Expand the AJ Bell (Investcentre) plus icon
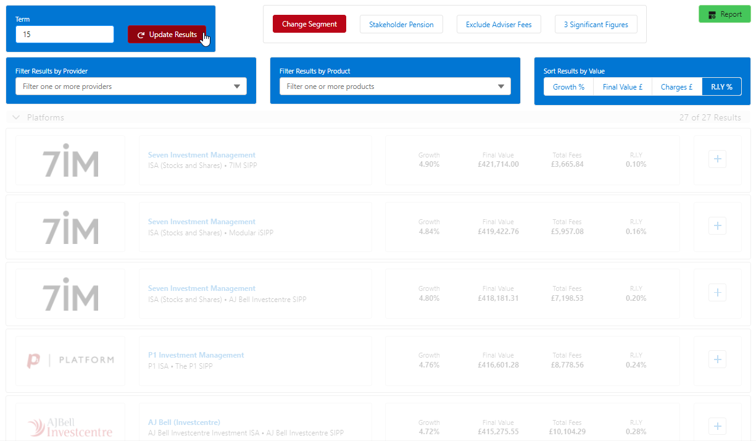Screen dimensions: 756x441 (x=717, y=426)
